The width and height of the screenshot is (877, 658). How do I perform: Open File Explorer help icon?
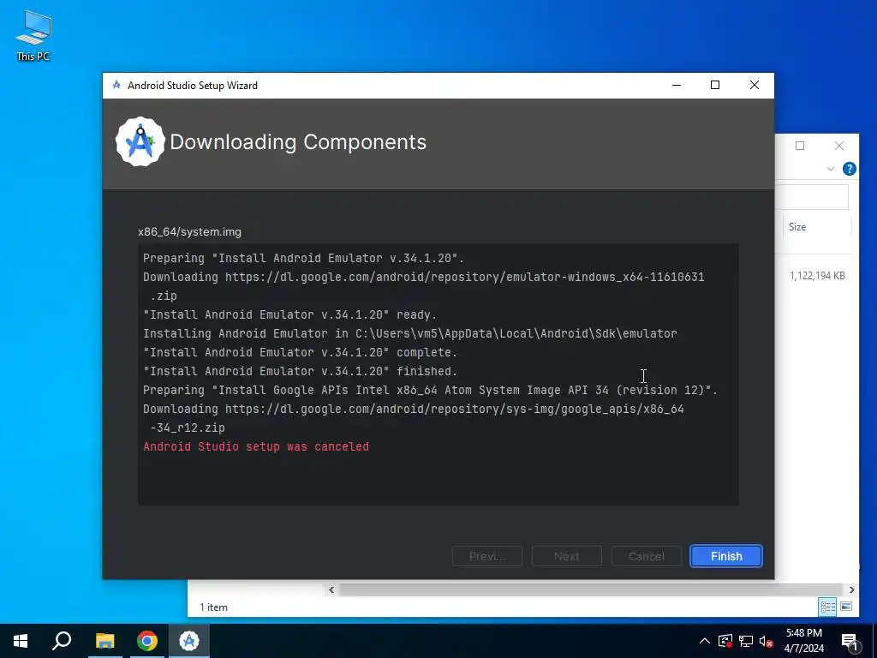coord(849,169)
